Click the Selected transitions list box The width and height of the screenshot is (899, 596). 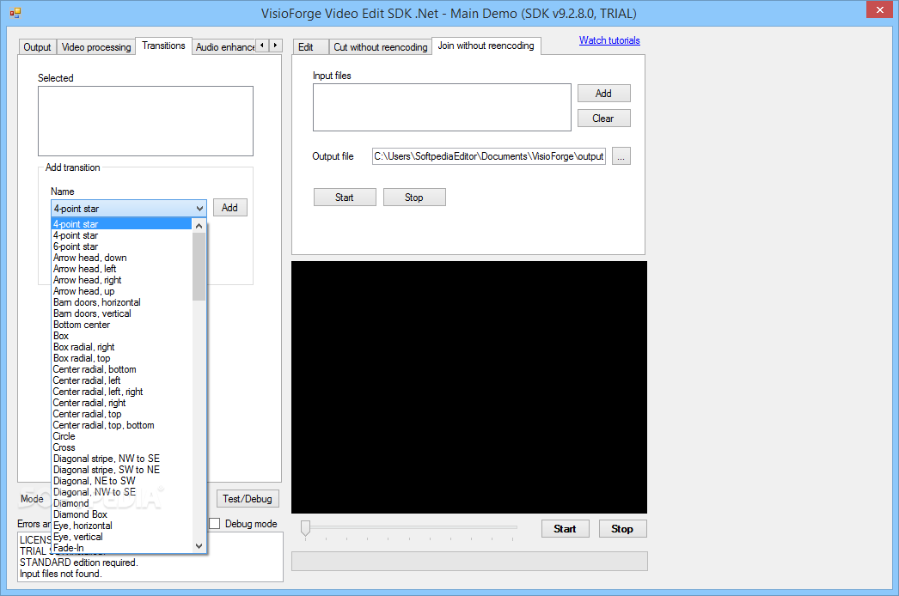pyautogui.click(x=145, y=121)
